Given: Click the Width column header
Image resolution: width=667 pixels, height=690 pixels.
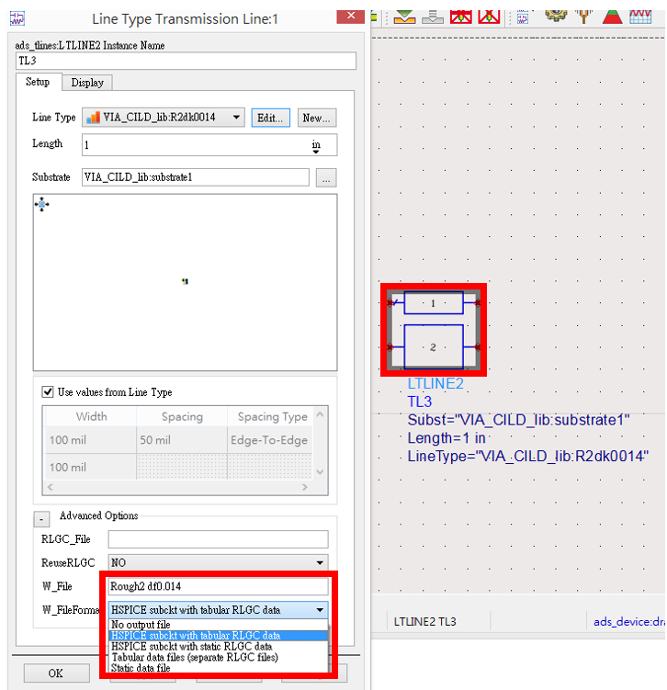Looking at the screenshot, I should pos(91,416).
